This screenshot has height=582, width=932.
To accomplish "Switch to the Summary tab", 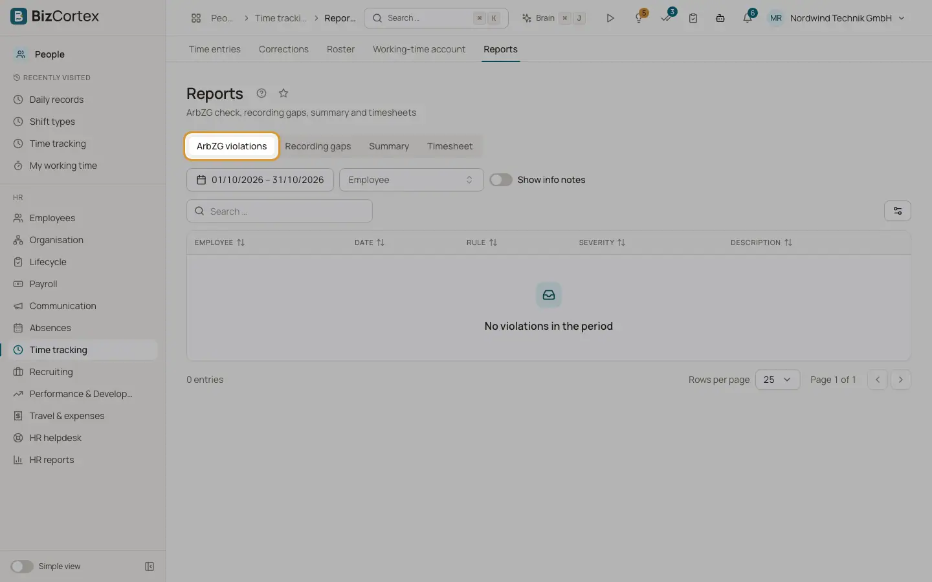I will pos(389,146).
